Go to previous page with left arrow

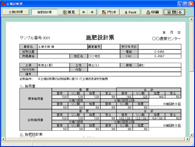point(84,12)
